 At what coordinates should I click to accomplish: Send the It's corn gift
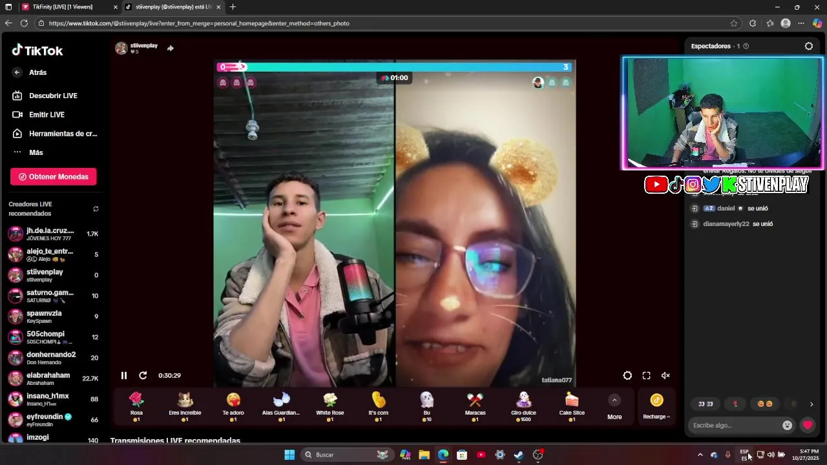point(379,407)
